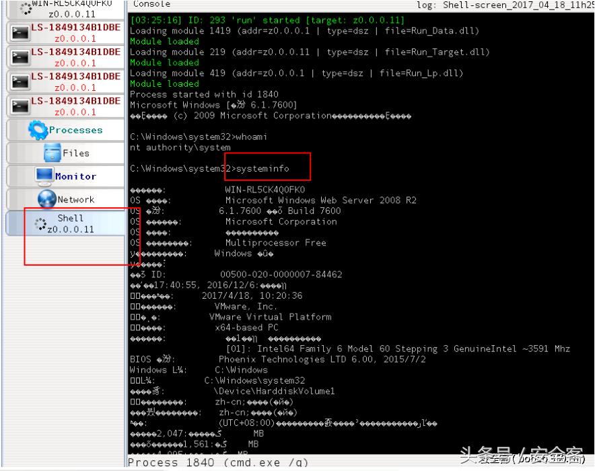This screenshot has height=471, width=595.
Task: Click the line 'ID: 293 run started'
Action: point(267,20)
